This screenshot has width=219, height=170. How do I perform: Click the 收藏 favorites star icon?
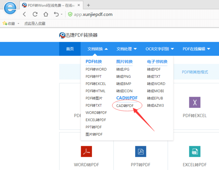click(x=4, y=23)
